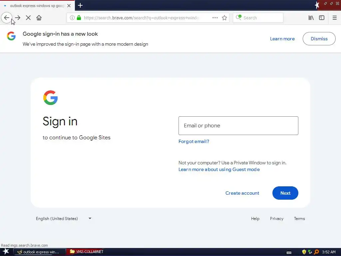The height and width of the screenshot is (256, 341).
Task: Go forward with the arrow button
Action: point(18,18)
